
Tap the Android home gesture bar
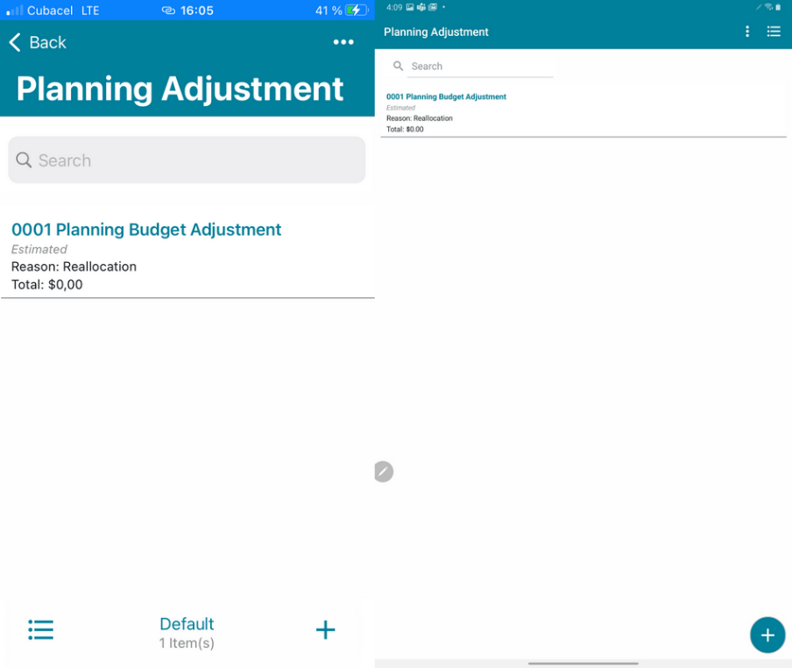pyautogui.click(x=583, y=664)
